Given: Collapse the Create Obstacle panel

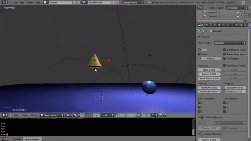Looking at the screenshot, I should pyautogui.click(x=199, y=134).
